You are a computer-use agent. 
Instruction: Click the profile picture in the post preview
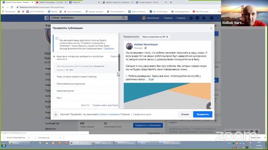click(129, 46)
